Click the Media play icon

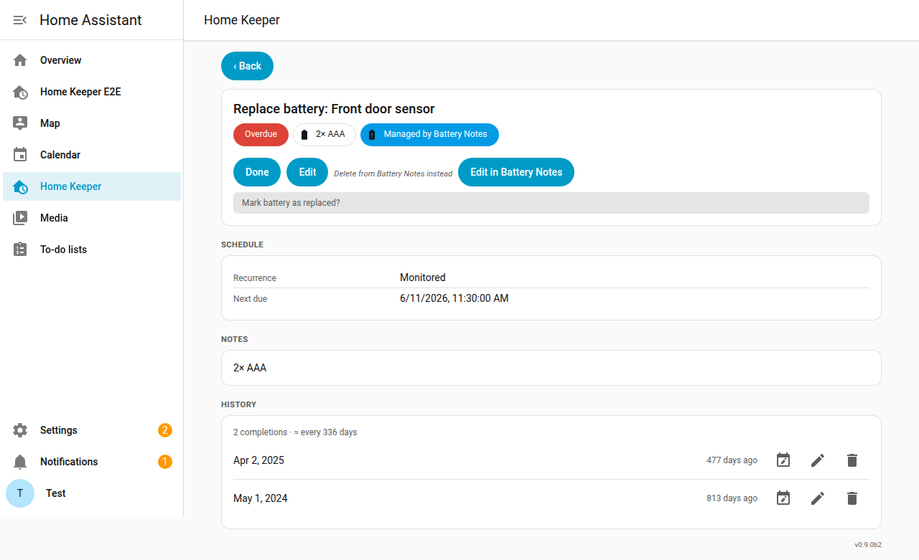click(x=20, y=218)
